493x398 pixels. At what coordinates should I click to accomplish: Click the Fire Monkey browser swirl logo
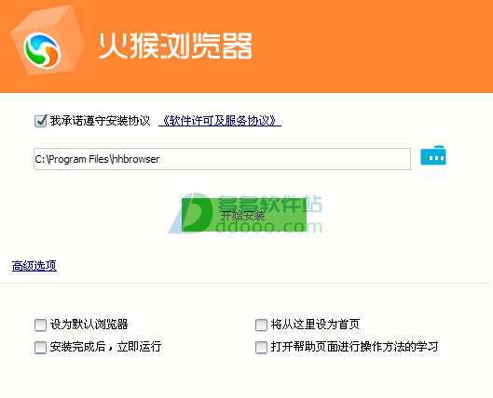coord(42,50)
